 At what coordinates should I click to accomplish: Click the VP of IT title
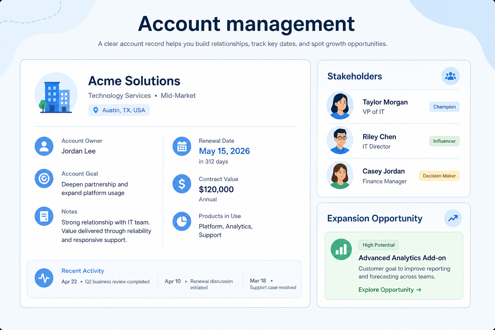coord(374,112)
